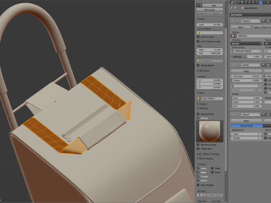Uncheck the Seams overlay checkbox
Viewport: 271px width, 203px height.
click(x=198, y=180)
